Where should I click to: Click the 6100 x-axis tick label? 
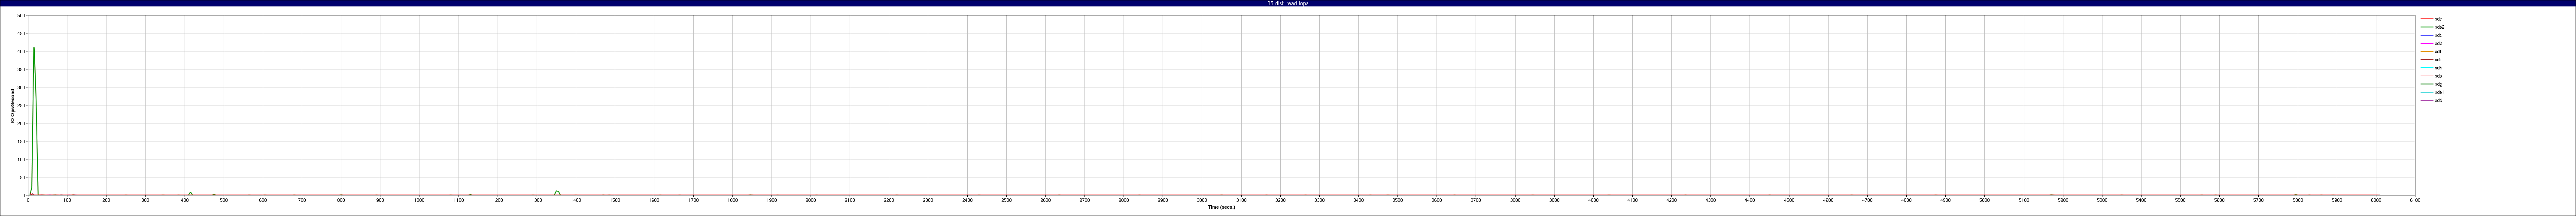[2415, 200]
